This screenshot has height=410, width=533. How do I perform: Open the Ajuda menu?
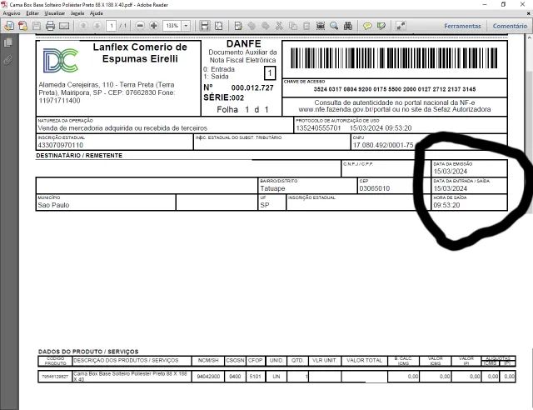point(97,14)
